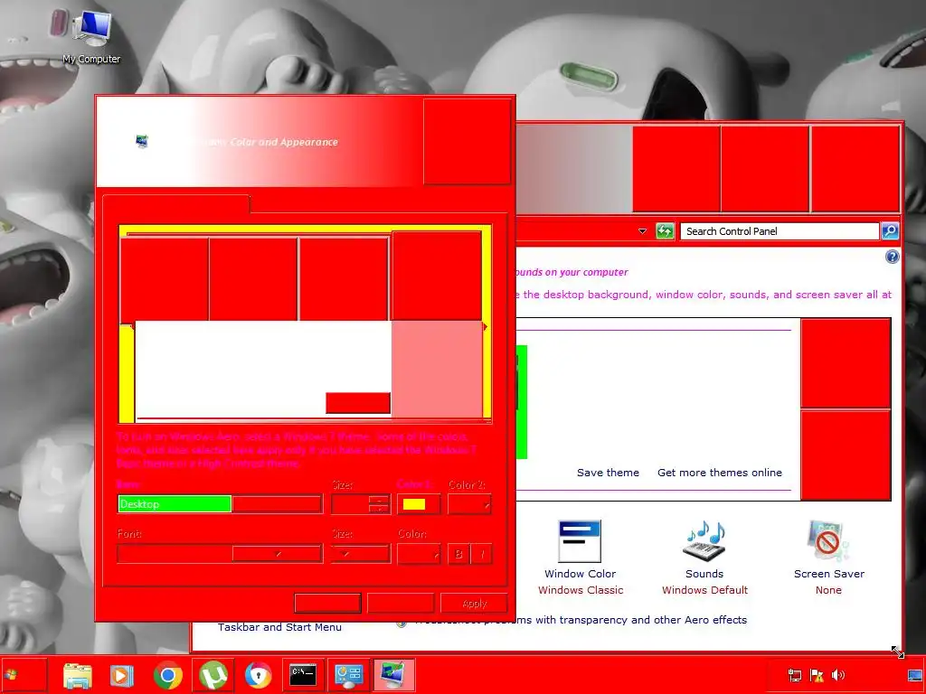The width and height of the screenshot is (926, 694).
Task: Click the themes list scrollbar's lower red block
Action: point(846,455)
